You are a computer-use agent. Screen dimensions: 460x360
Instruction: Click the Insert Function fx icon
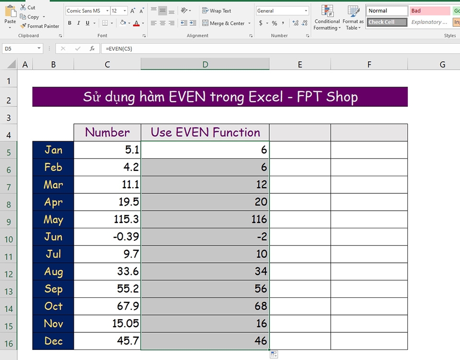tap(92, 48)
